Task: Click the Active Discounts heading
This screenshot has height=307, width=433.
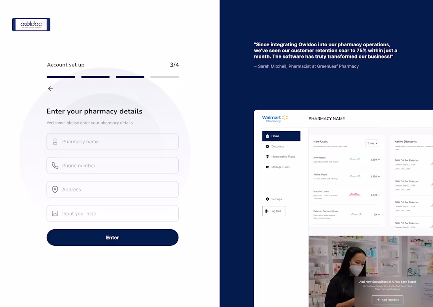Action: [406, 141]
